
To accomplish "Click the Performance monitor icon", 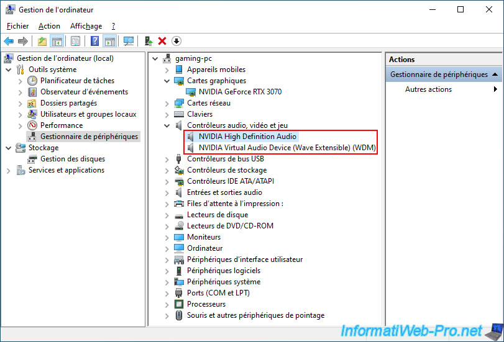I will (x=32, y=125).
